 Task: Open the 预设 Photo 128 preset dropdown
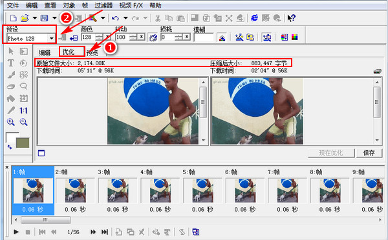point(51,38)
